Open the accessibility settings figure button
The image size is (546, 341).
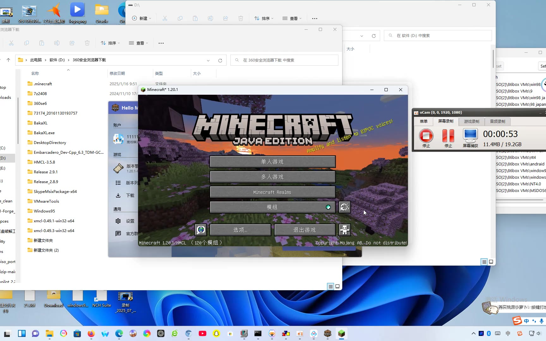[x=345, y=230]
